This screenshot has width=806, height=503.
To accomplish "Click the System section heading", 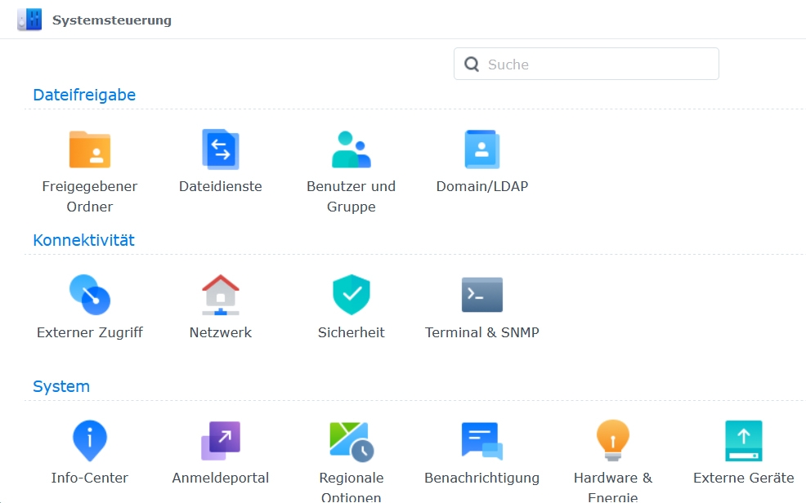I will coord(61,386).
